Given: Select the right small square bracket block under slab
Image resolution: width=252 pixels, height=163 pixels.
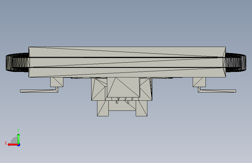Looking at the screenshot, I should click(199, 82).
